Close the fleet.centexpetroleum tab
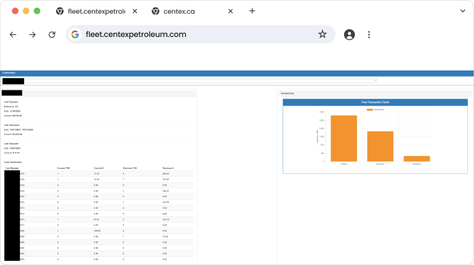This screenshot has width=474, height=265. (135, 11)
